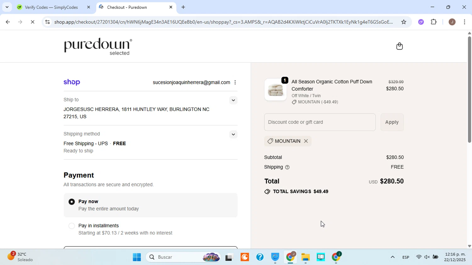
Task: Open the ESP language input indicator
Action: click(x=406, y=257)
